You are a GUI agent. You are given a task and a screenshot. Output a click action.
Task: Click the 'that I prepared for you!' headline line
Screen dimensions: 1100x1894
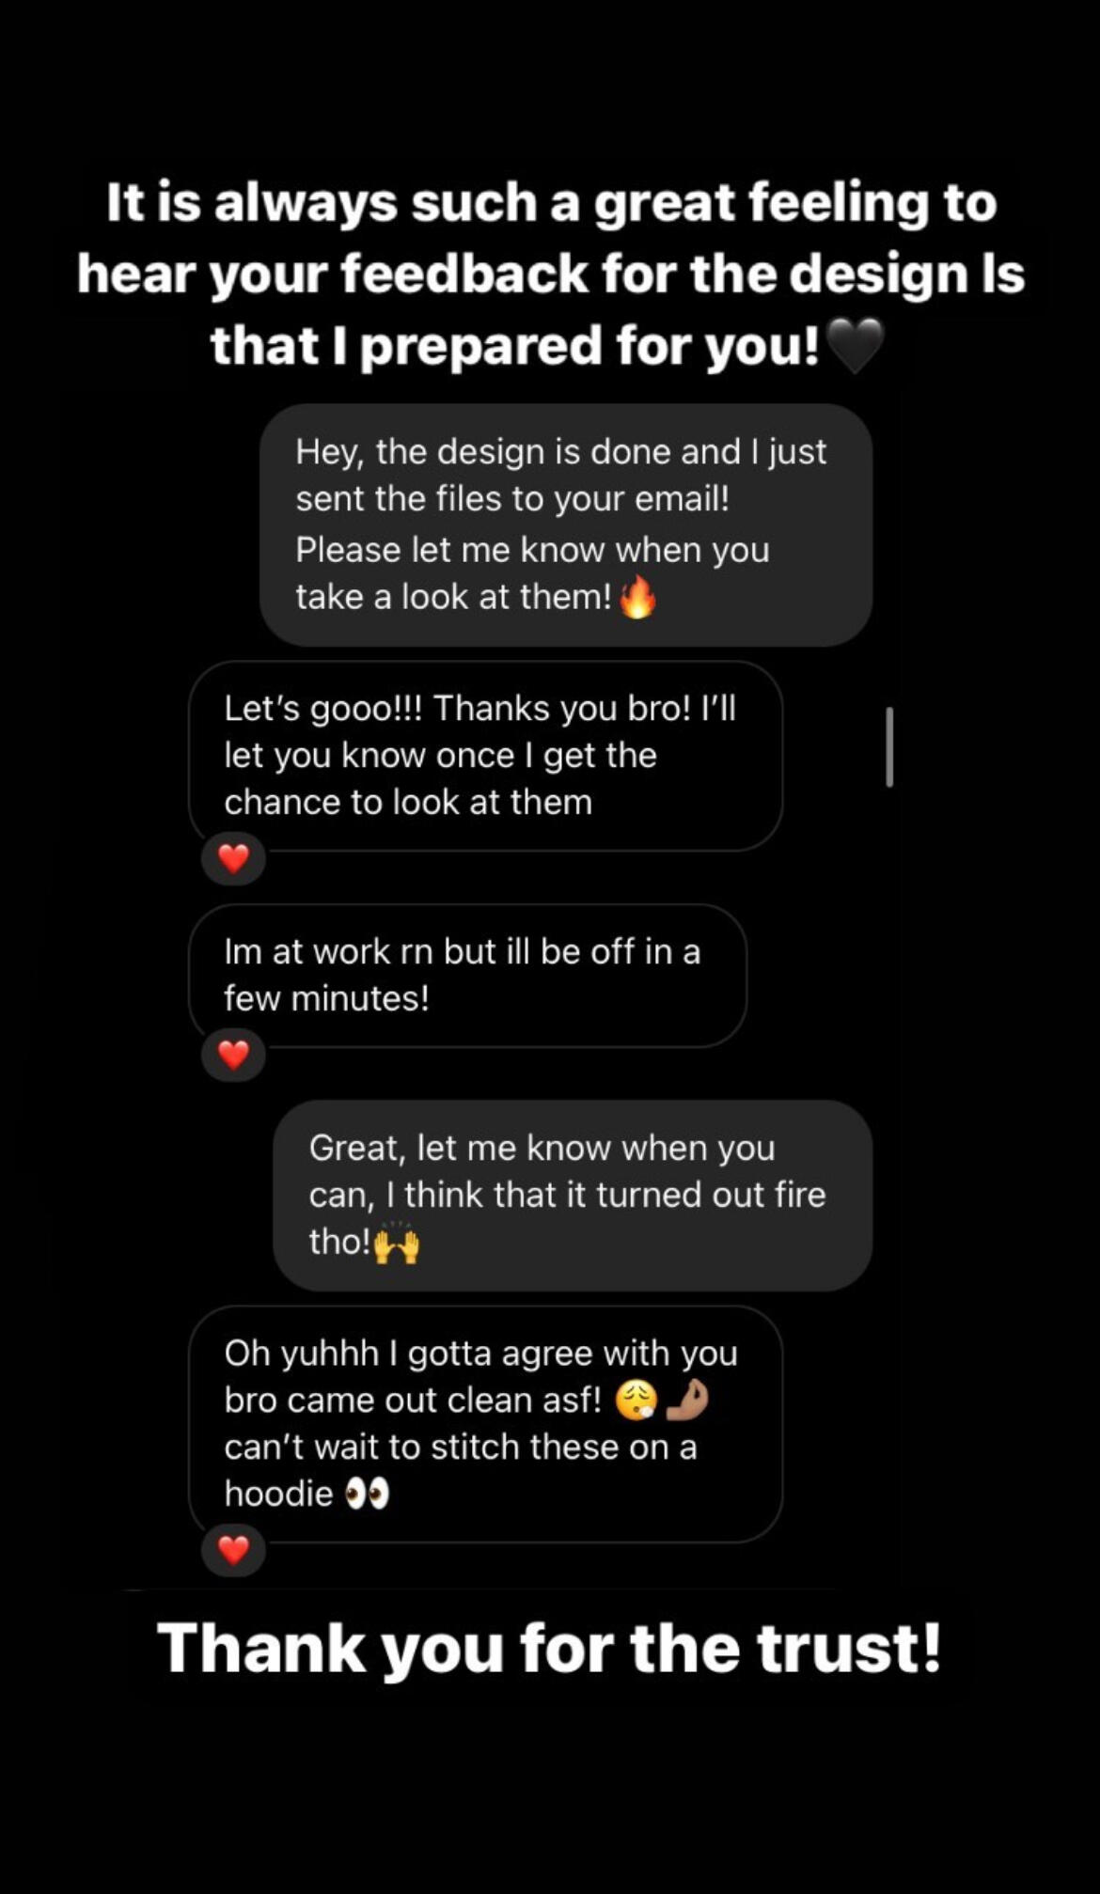point(515,346)
